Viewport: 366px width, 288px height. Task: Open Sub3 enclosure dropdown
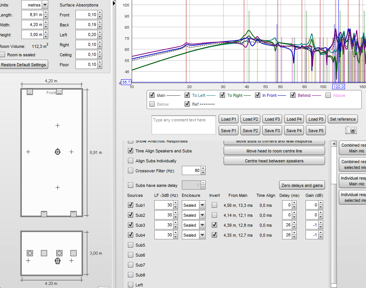(x=203, y=225)
